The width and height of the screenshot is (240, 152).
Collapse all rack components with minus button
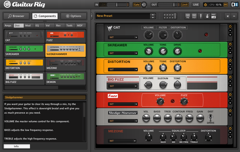tap(234, 16)
